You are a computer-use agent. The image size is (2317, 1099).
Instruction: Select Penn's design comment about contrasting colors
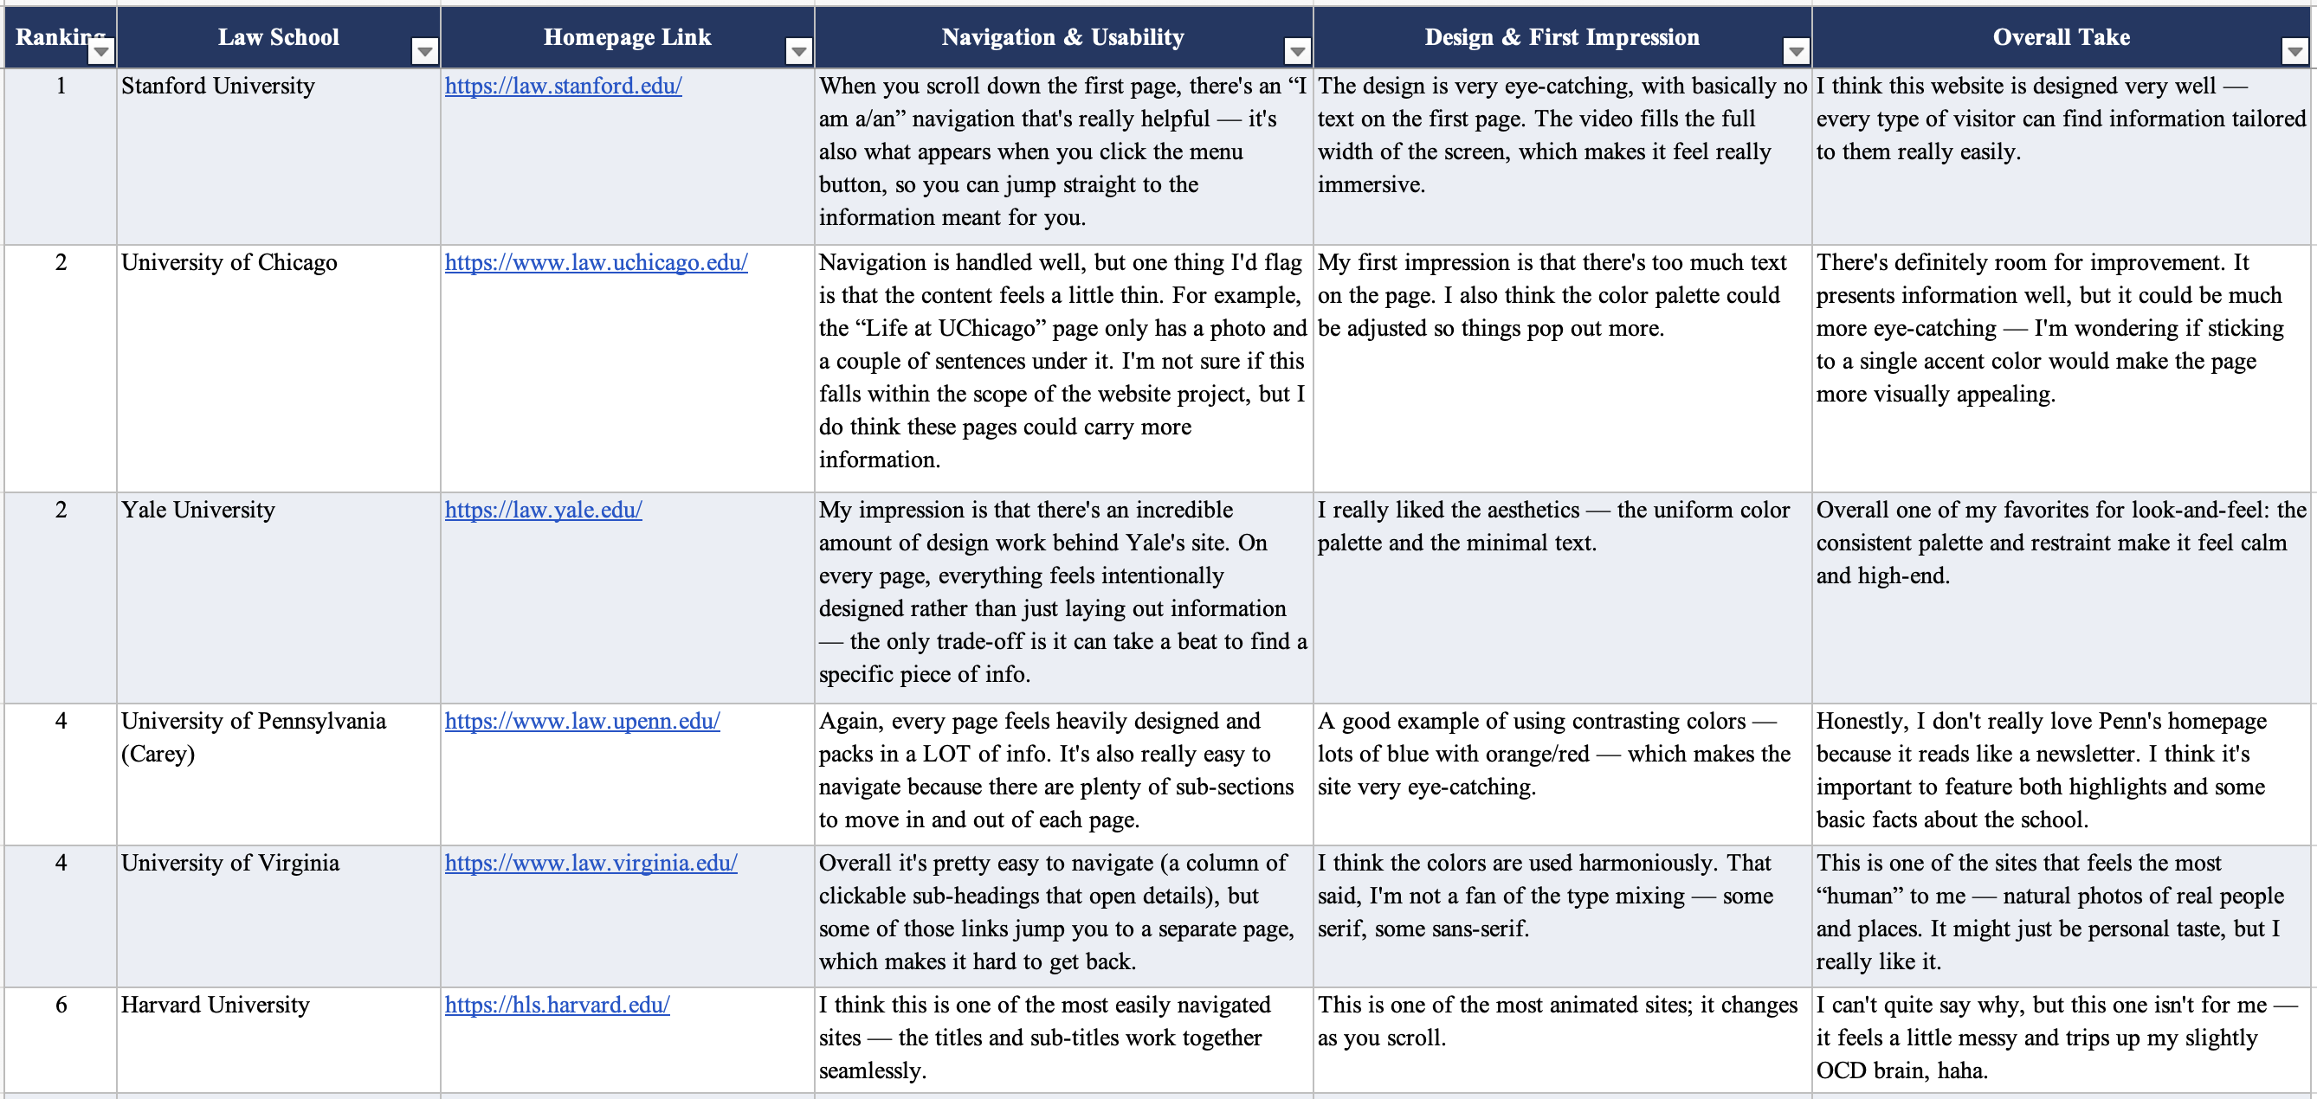click(x=1562, y=774)
